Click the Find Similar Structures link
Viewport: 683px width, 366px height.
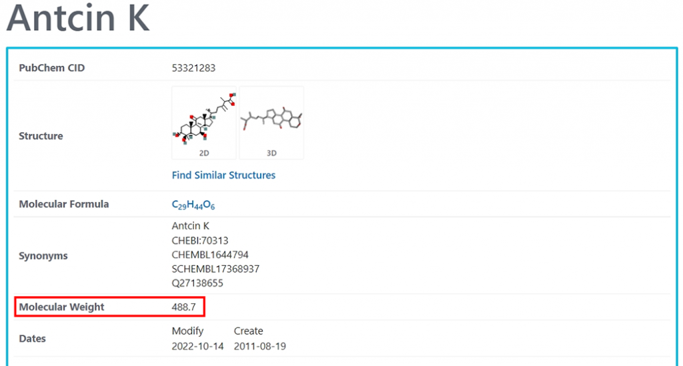tap(223, 175)
